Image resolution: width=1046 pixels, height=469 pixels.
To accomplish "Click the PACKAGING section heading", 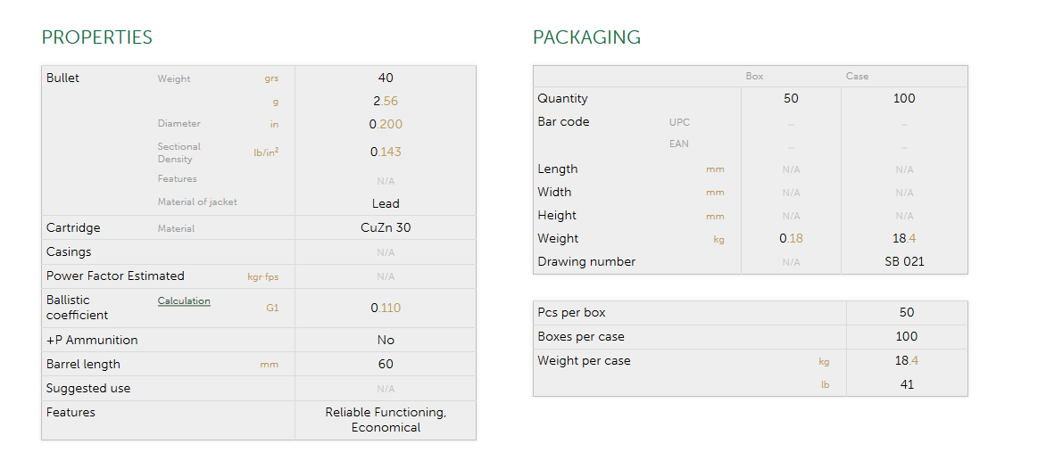I will tap(586, 37).
